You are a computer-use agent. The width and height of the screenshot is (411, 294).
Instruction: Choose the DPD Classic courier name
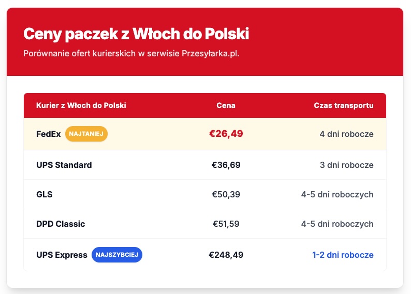(61, 224)
